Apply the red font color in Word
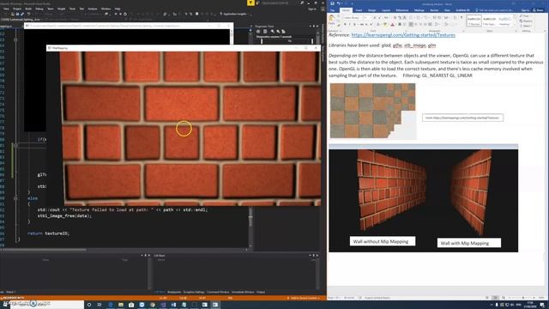The height and width of the screenshot is (309, 549). pyautogui.click(x=393, y=24)
